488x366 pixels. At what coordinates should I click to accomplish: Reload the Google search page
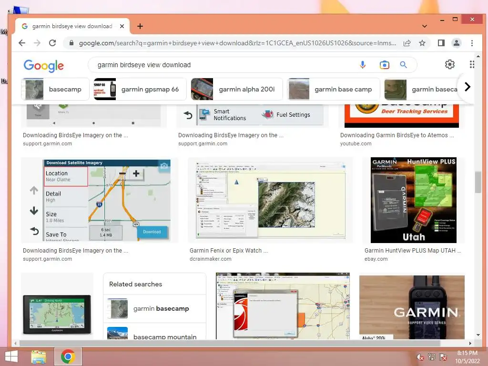click(52, 43)
